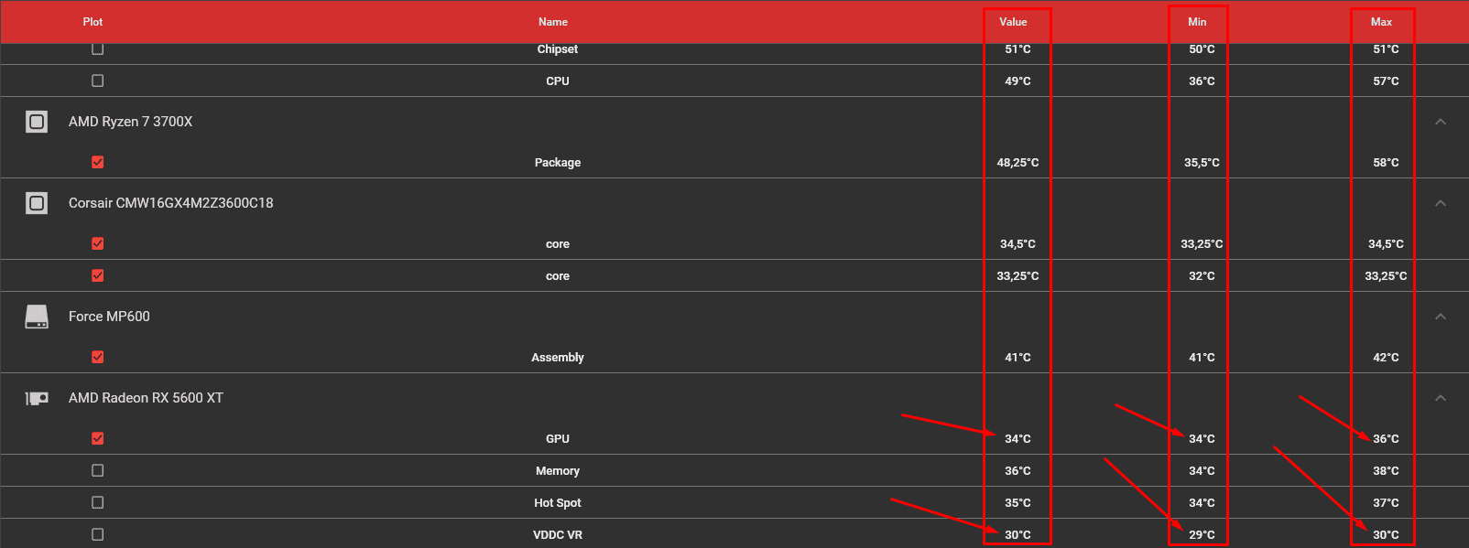Collapse the Corsair CMW16GX4M2Z3600C18 group
The width and height of the screenshot is (1469, 548).
pos(1441,203)
